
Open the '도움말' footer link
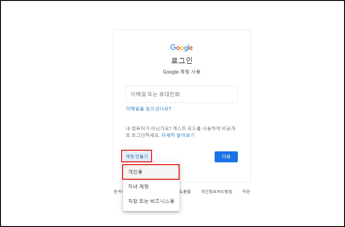coord(185,192)
